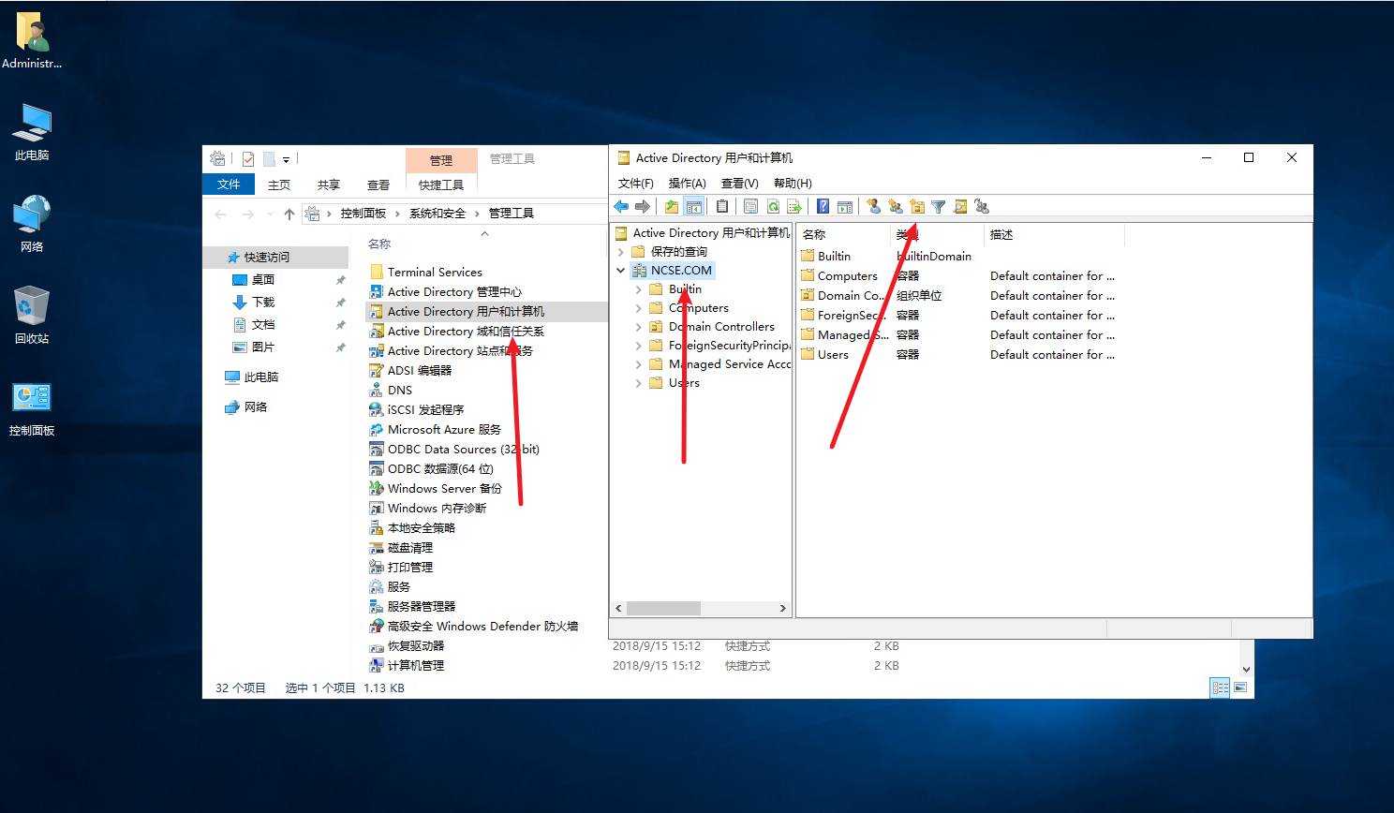
Task: Click the filter funnel toolbar icon
Action: 938,207
